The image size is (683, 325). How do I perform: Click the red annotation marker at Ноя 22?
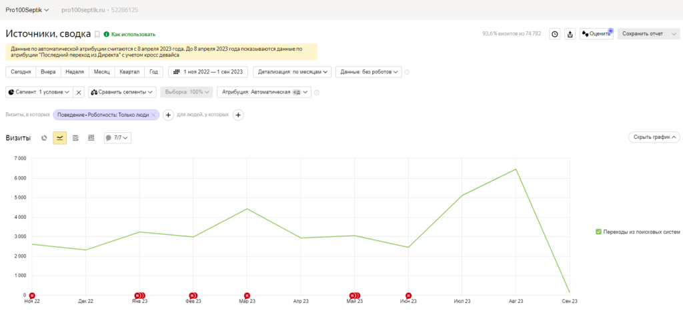point(32,296)
